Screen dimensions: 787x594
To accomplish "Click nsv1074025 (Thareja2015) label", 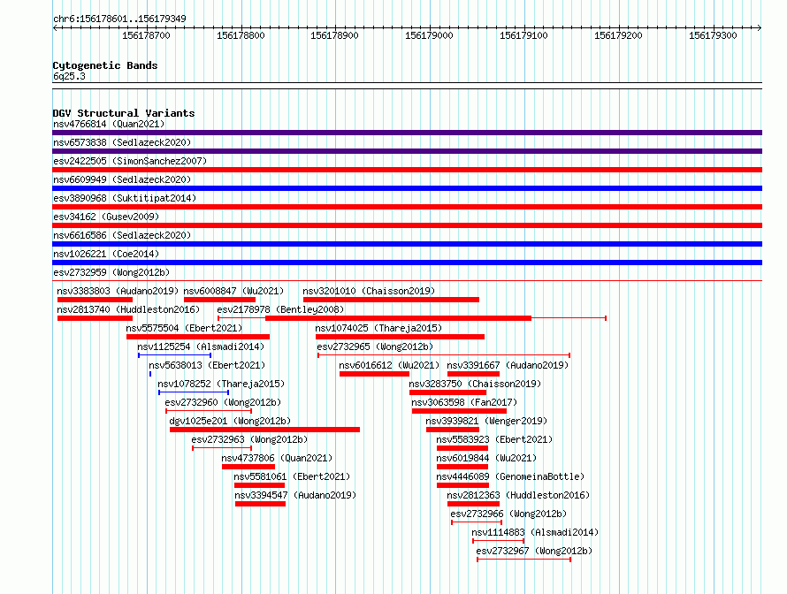I will [378, 328].
